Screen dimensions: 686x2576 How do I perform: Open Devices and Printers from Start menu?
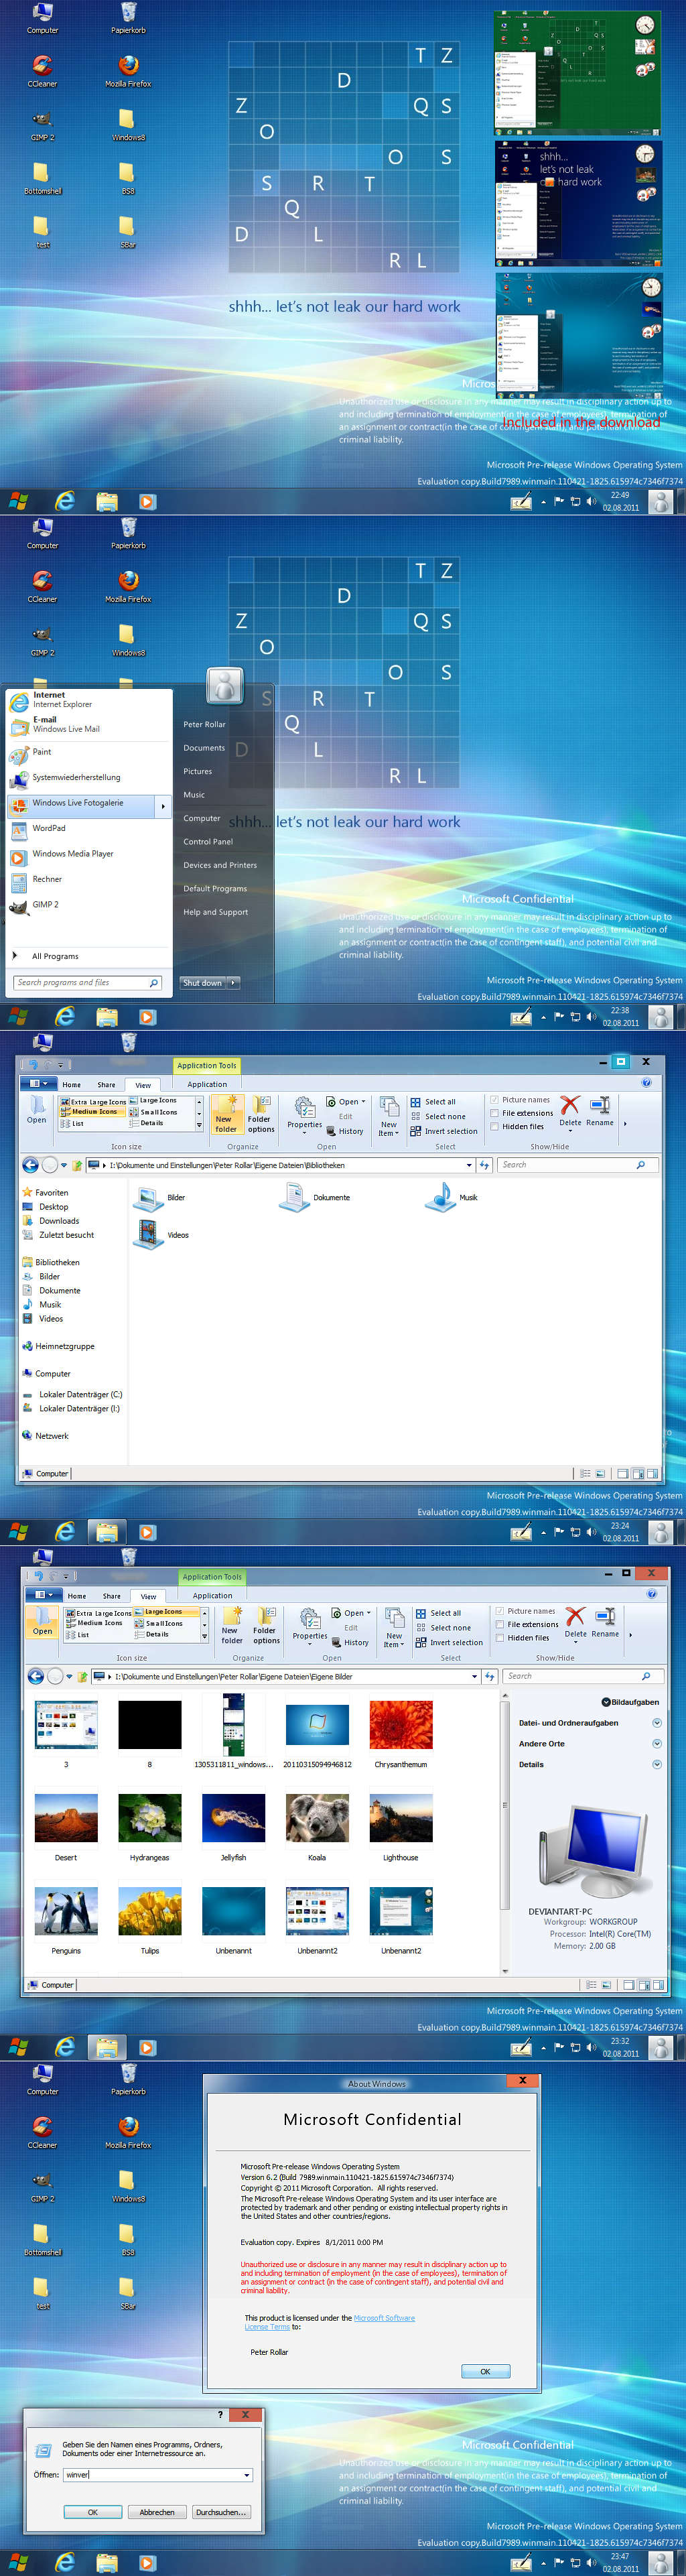220,865
